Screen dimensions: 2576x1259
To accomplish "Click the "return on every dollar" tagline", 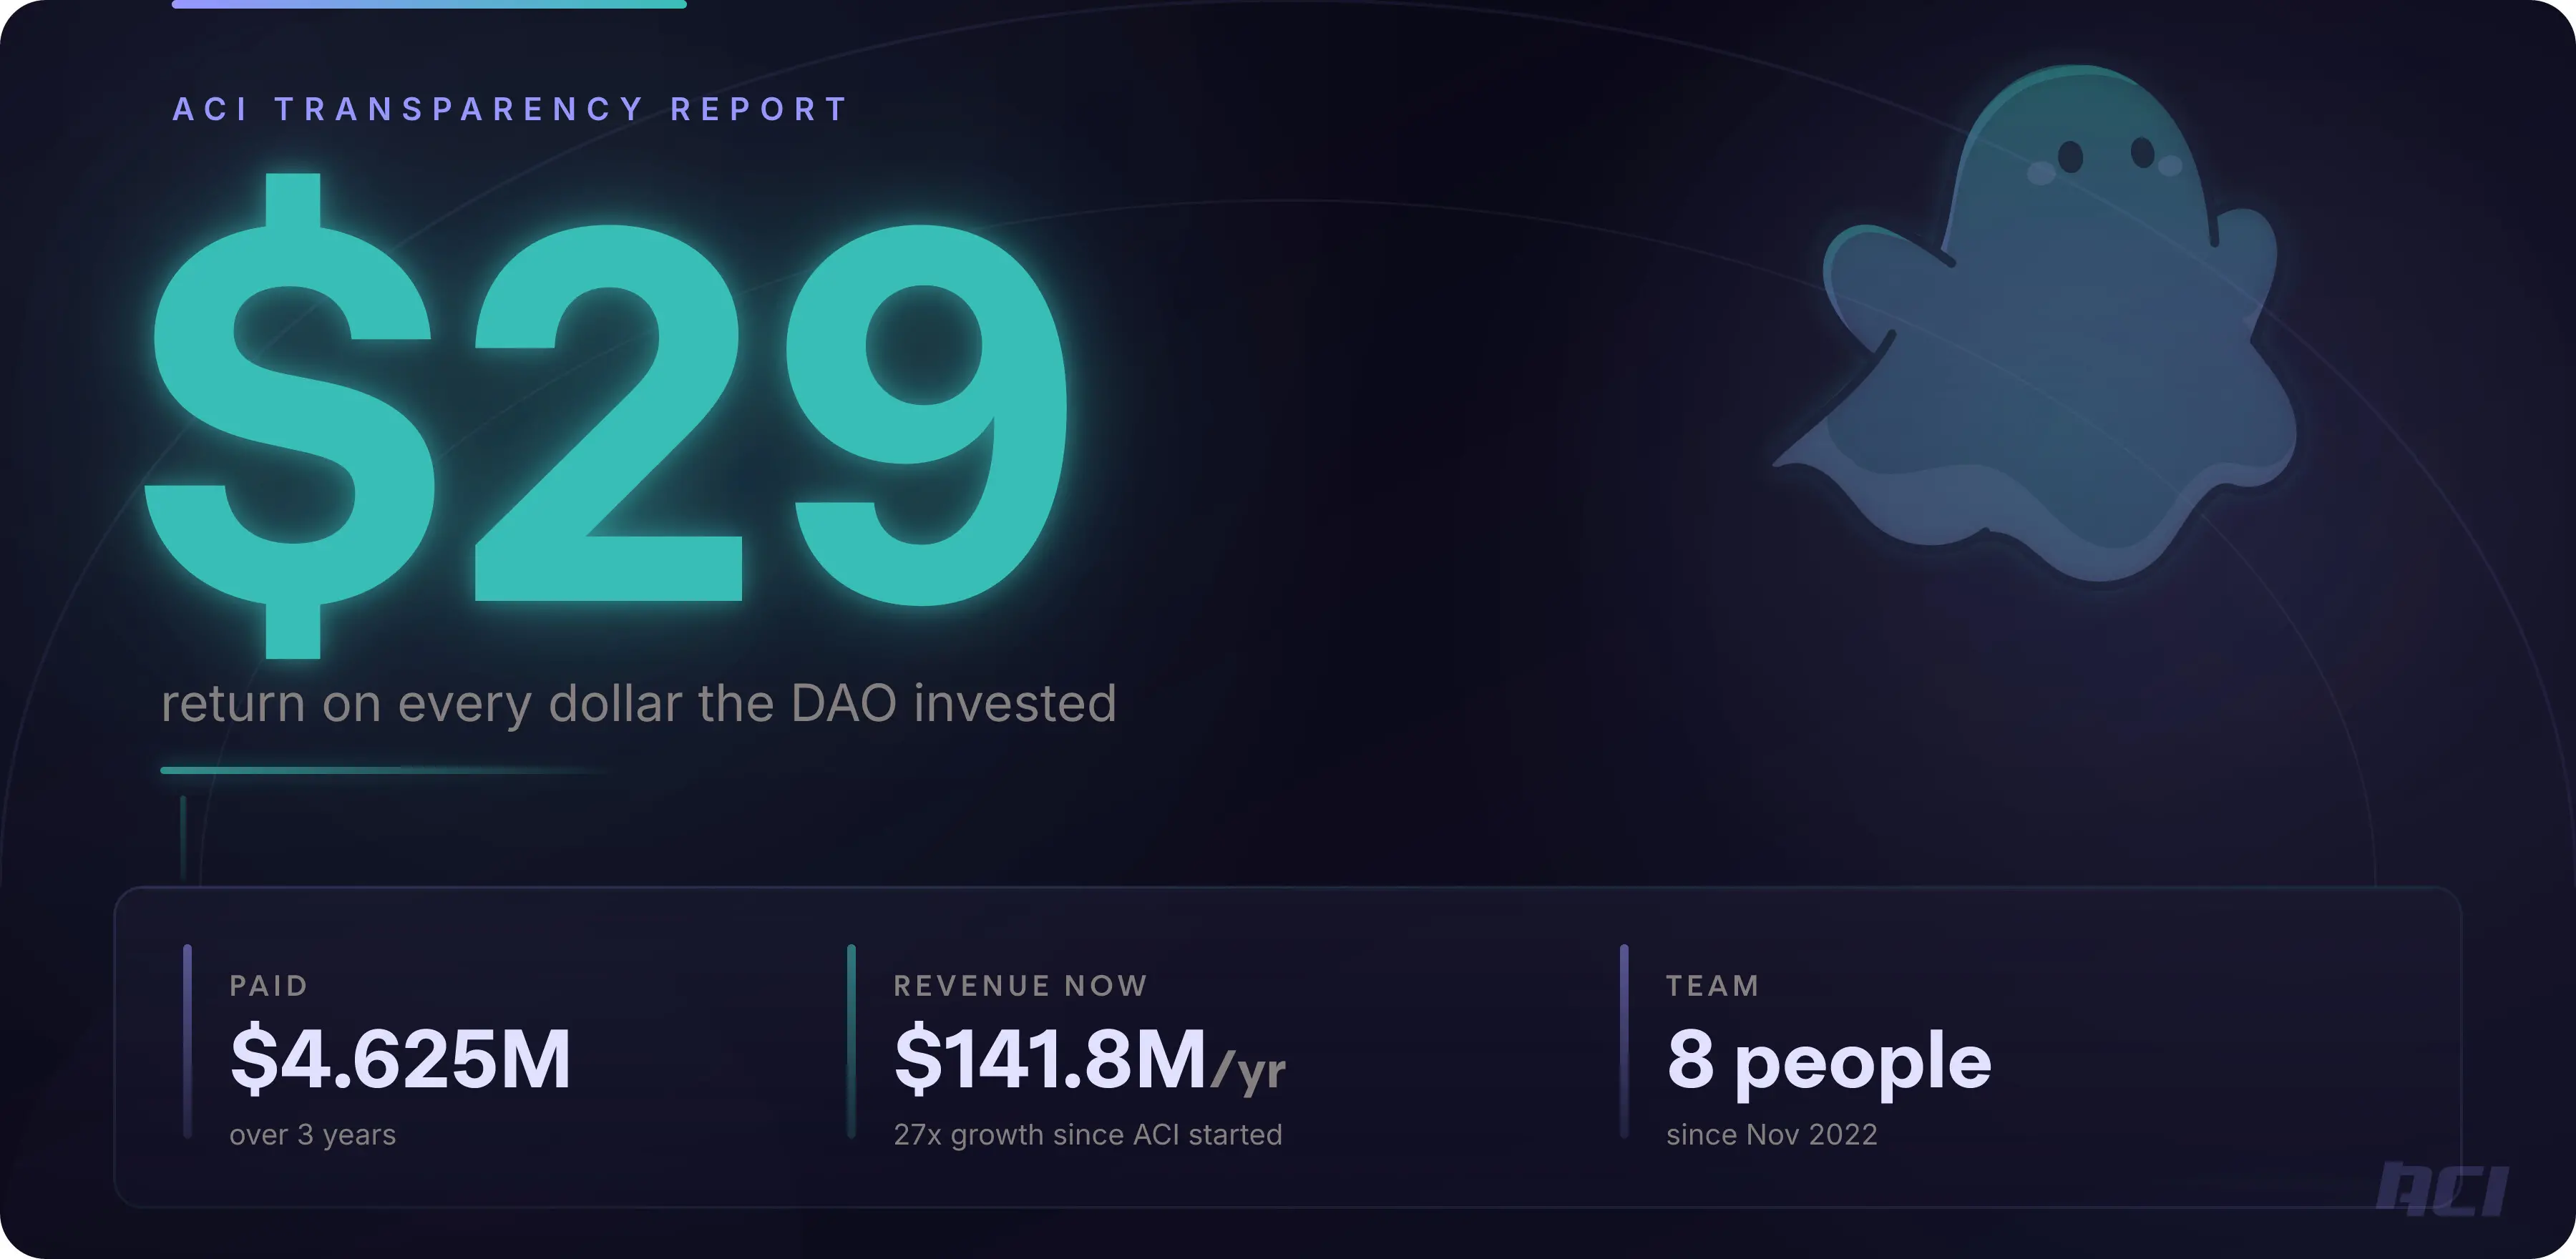I will click(638, 704).
